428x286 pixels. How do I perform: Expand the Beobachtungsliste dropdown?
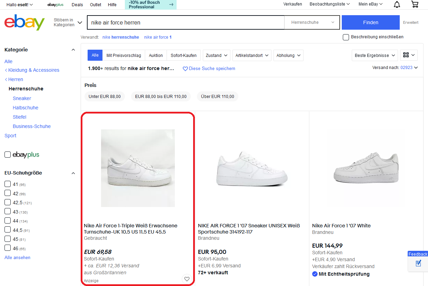point(330,4)
